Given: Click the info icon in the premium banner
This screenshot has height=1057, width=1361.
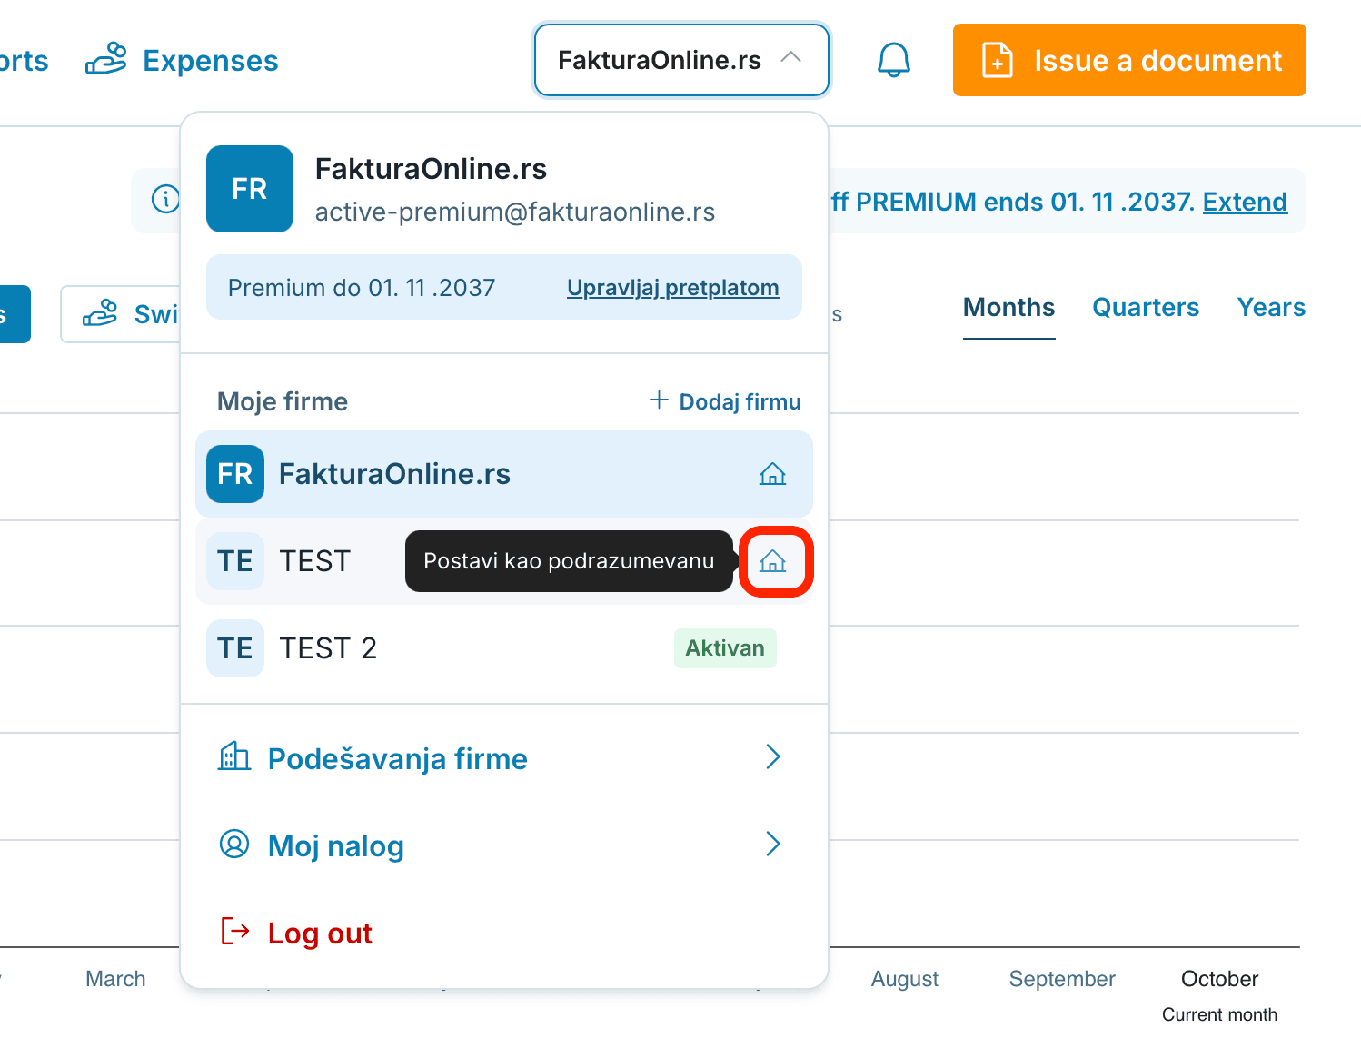Looking at the screenshot, I should pos(165,199).
